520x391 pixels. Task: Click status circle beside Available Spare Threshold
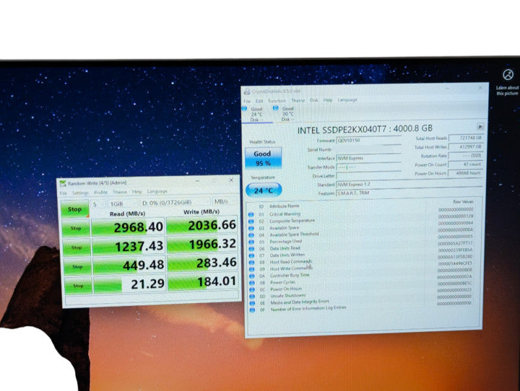tap(251, 235)
